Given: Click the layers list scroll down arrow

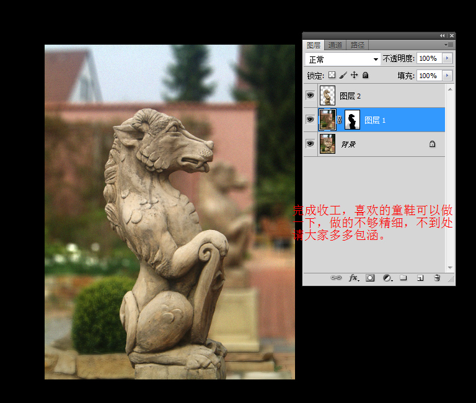Looking at the screenshot, I should pos(450,268).
